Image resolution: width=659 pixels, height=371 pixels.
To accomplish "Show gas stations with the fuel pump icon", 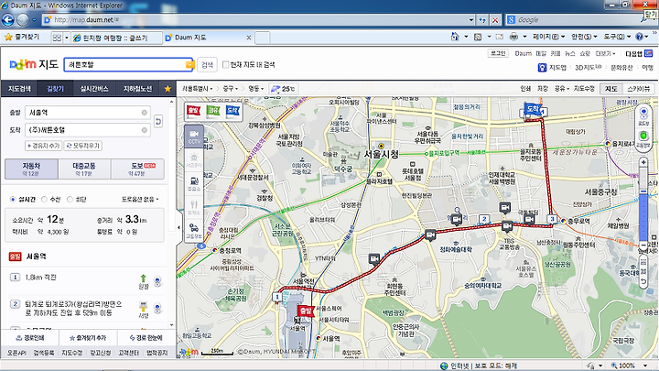I will [x=194, y=184].
